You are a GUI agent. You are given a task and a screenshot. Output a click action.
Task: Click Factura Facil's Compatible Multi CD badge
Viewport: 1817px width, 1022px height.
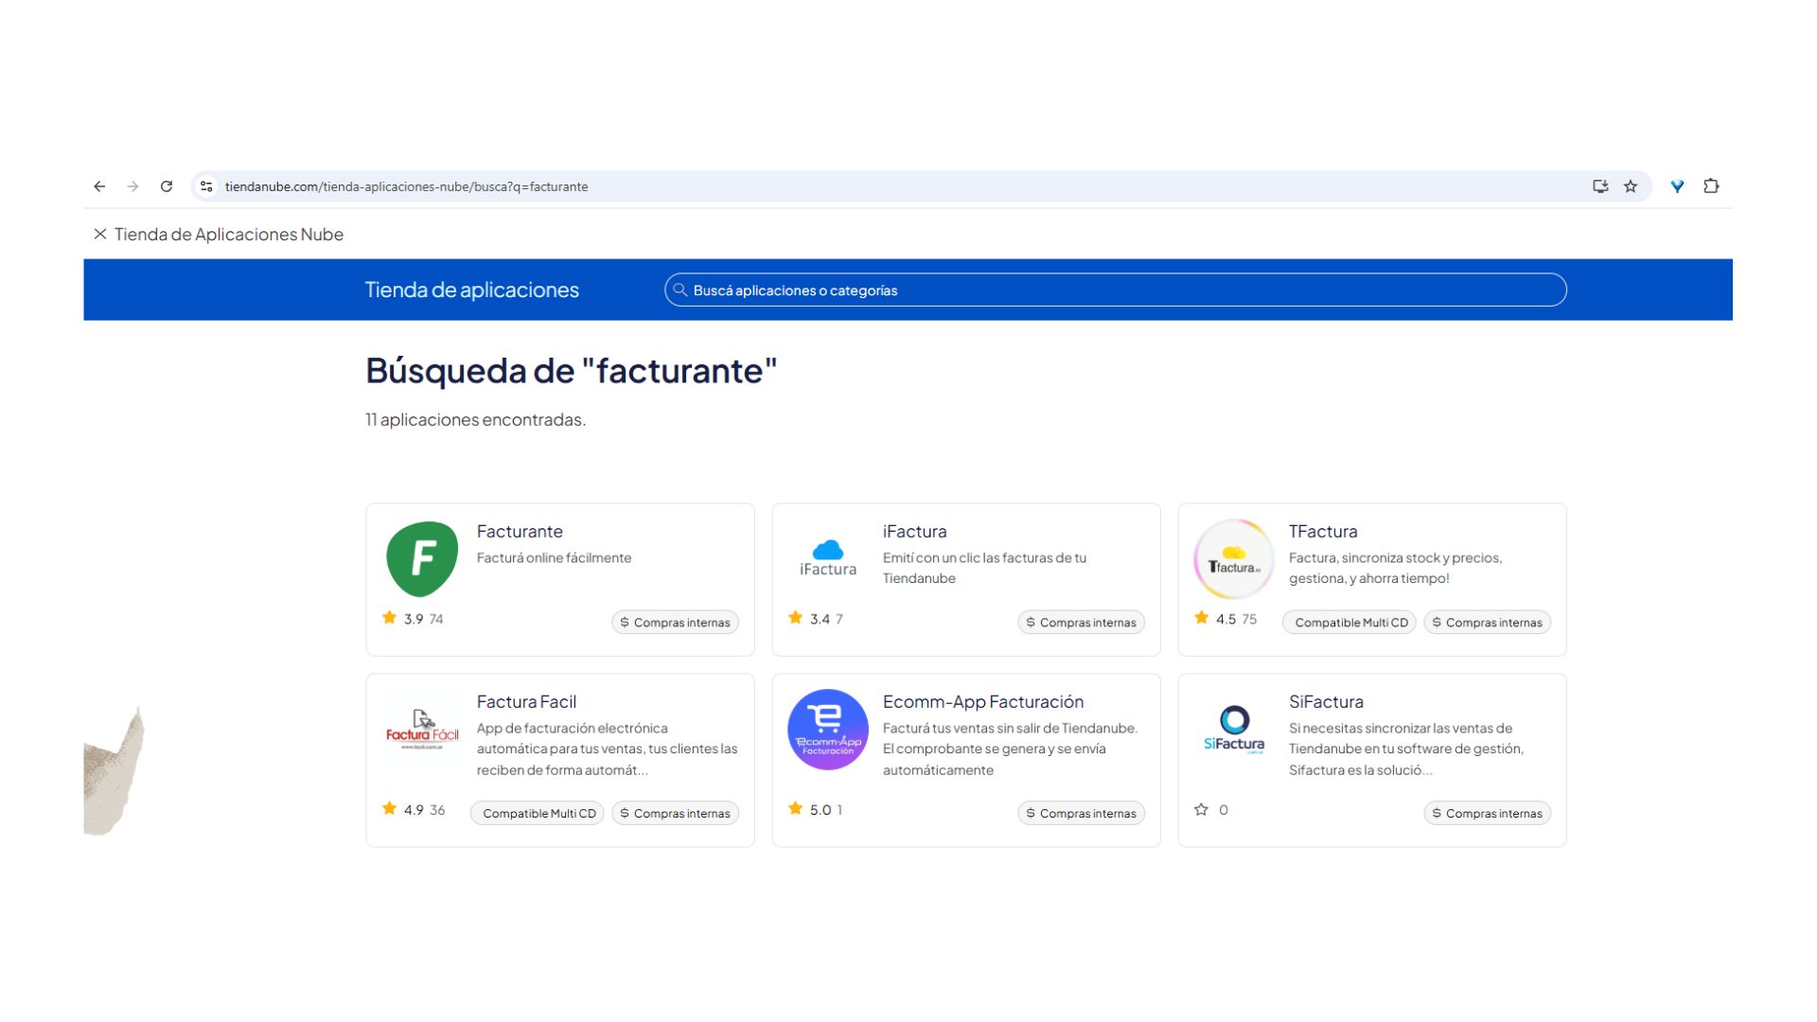tap(538, 814)
